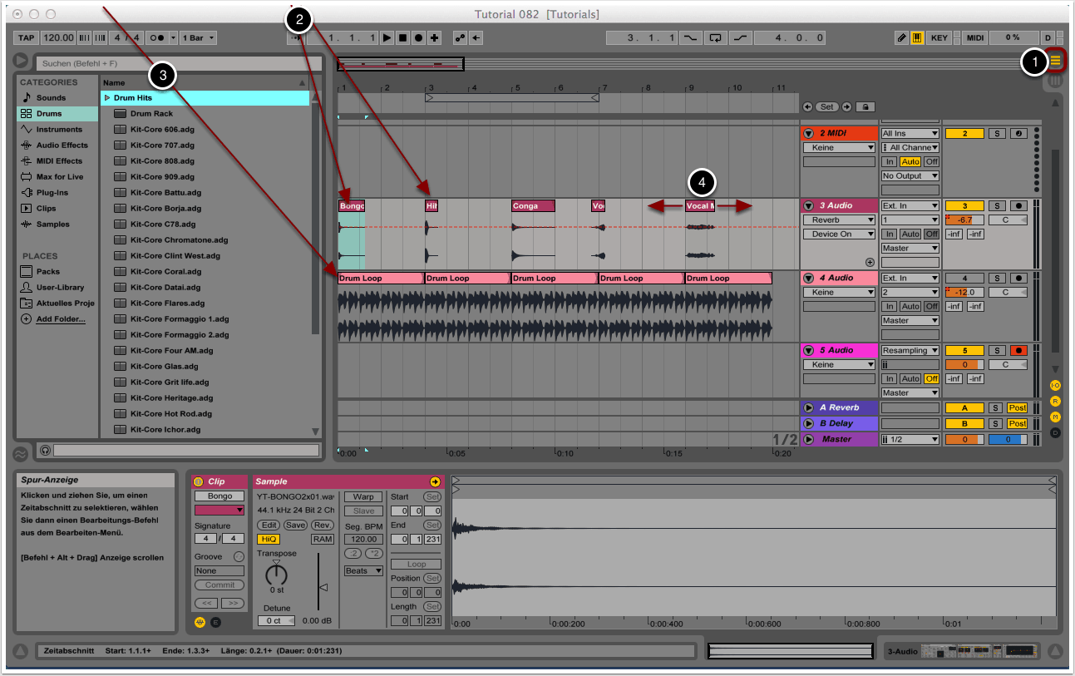Viewport: 1075px width, 676px height.
Task: Open the 1 Bar quantization dropdown
Action: click(x=200, y=38)
